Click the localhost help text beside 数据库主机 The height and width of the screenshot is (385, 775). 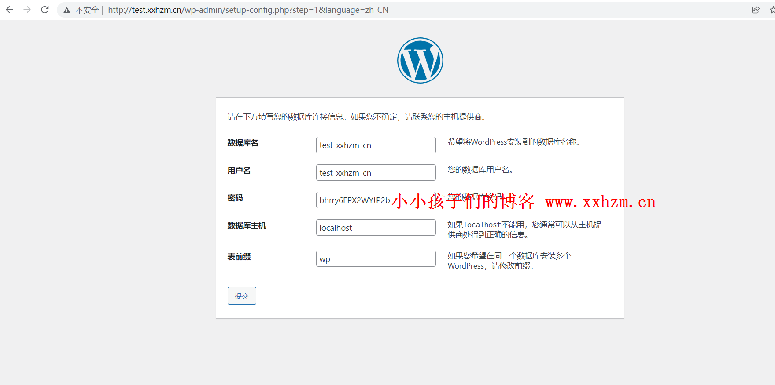click(x=524, y=229)
